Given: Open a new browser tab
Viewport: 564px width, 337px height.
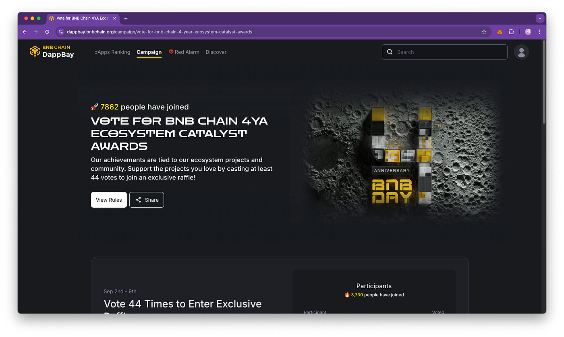Looking at the screenshot, I should (x=126, y=18).
